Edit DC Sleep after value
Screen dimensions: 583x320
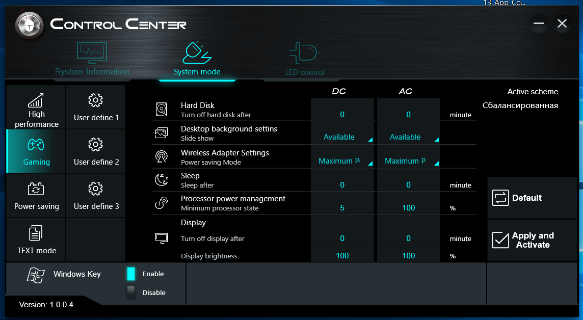tap(342, 185)
